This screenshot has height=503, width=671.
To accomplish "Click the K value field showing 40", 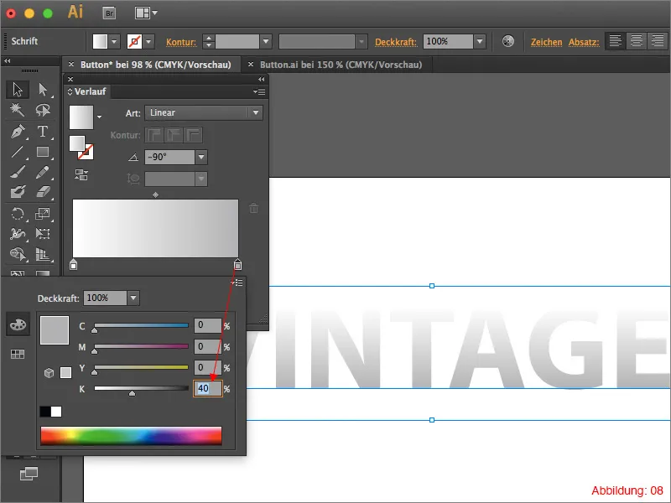I will pyautogui.click(x=208, y=388).
